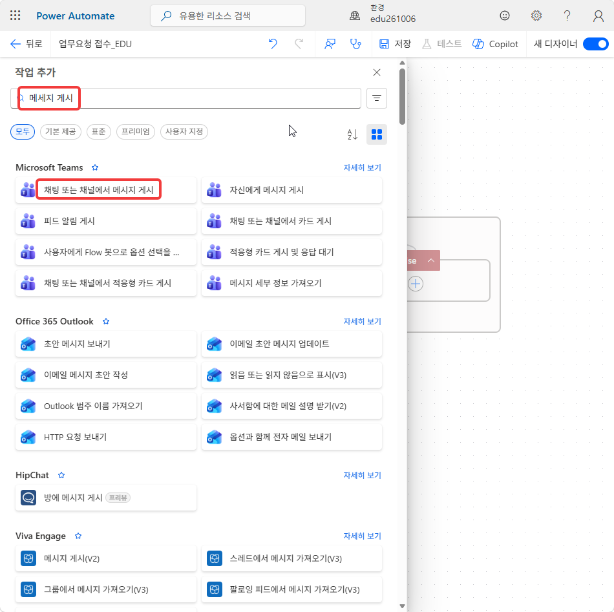Open the filter options icon beside the search field
The width and height of the screenshot is (614, 612).
pyautogui.click(x=377, y=98)
